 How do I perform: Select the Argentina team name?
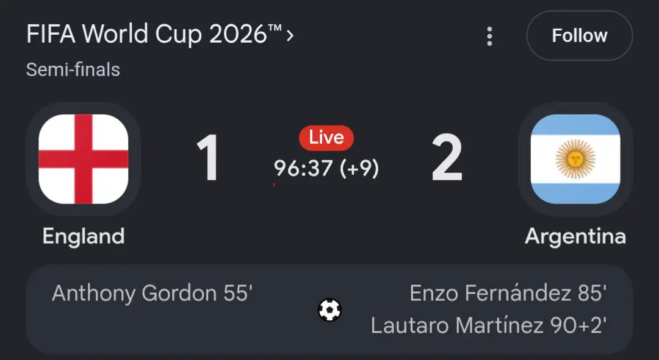tap(575, 236)
